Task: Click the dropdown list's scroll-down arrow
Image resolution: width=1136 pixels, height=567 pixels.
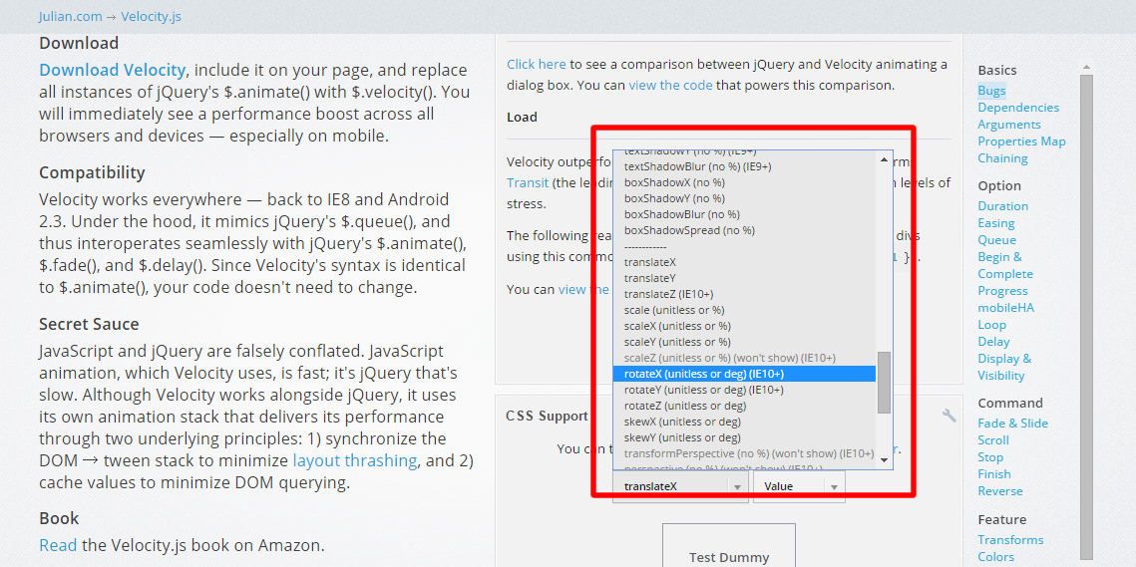Action: (884, 460)
